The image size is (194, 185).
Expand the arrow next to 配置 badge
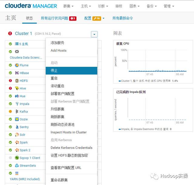[103, 18]
